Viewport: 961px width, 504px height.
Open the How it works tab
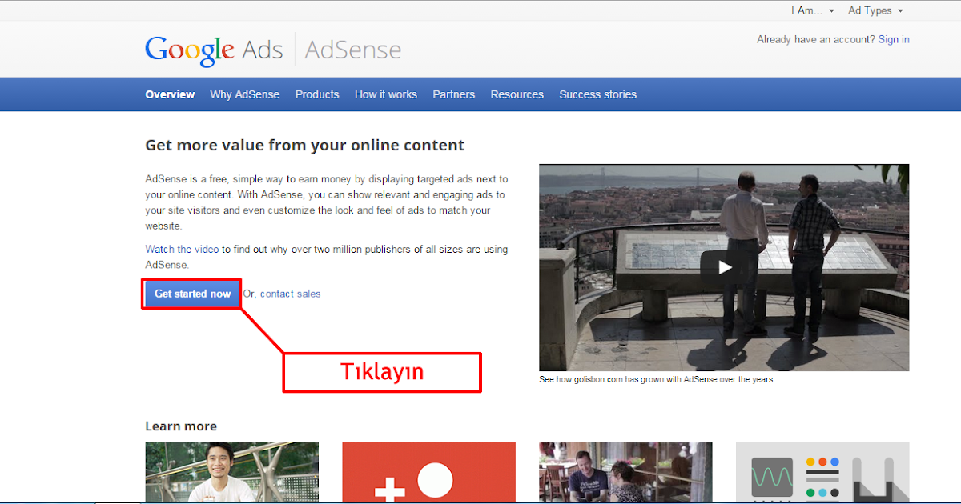(386, 94)
